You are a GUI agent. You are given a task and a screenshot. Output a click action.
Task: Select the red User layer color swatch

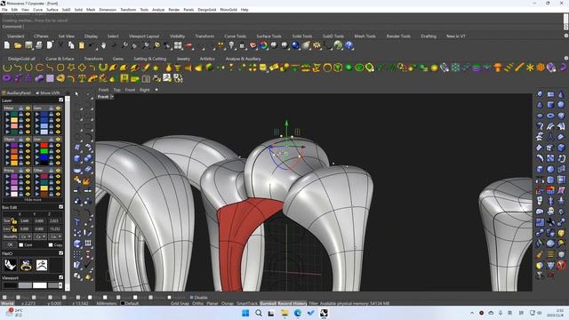click(x=44, y=146)
